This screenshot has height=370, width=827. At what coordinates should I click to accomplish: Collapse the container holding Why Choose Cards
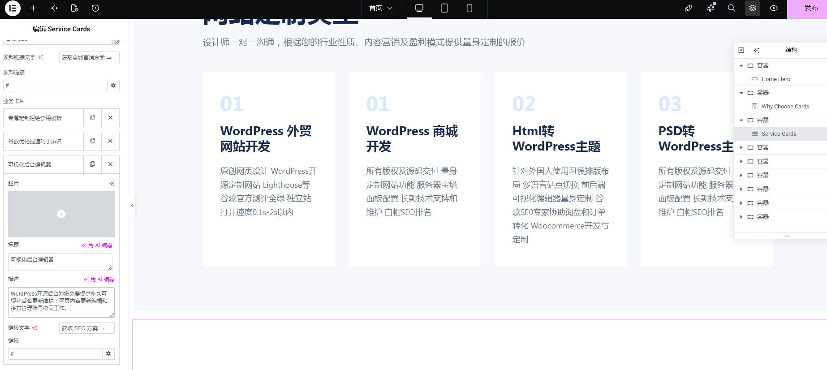coord(741,93)
